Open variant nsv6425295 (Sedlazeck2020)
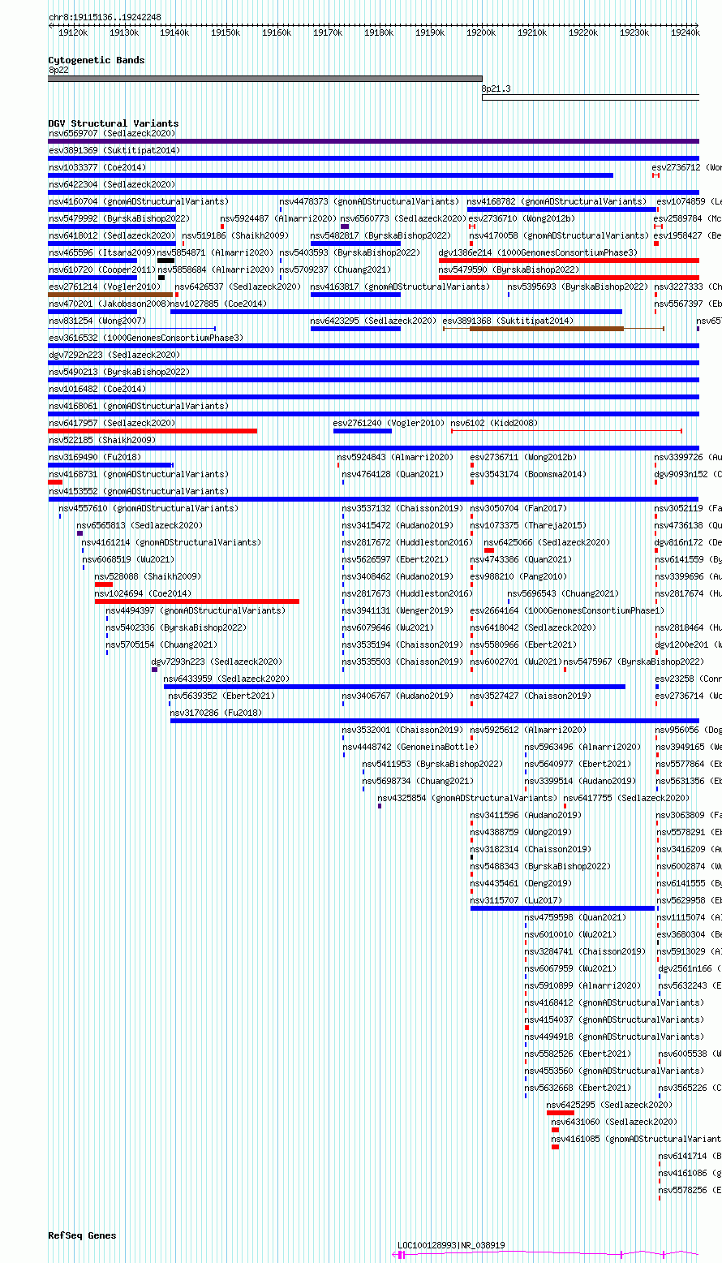 coord(609,1105)
